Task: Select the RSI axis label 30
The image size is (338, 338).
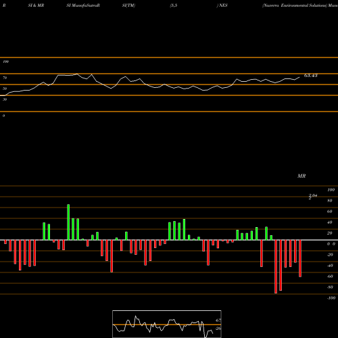Action: [x=5, y=99]
